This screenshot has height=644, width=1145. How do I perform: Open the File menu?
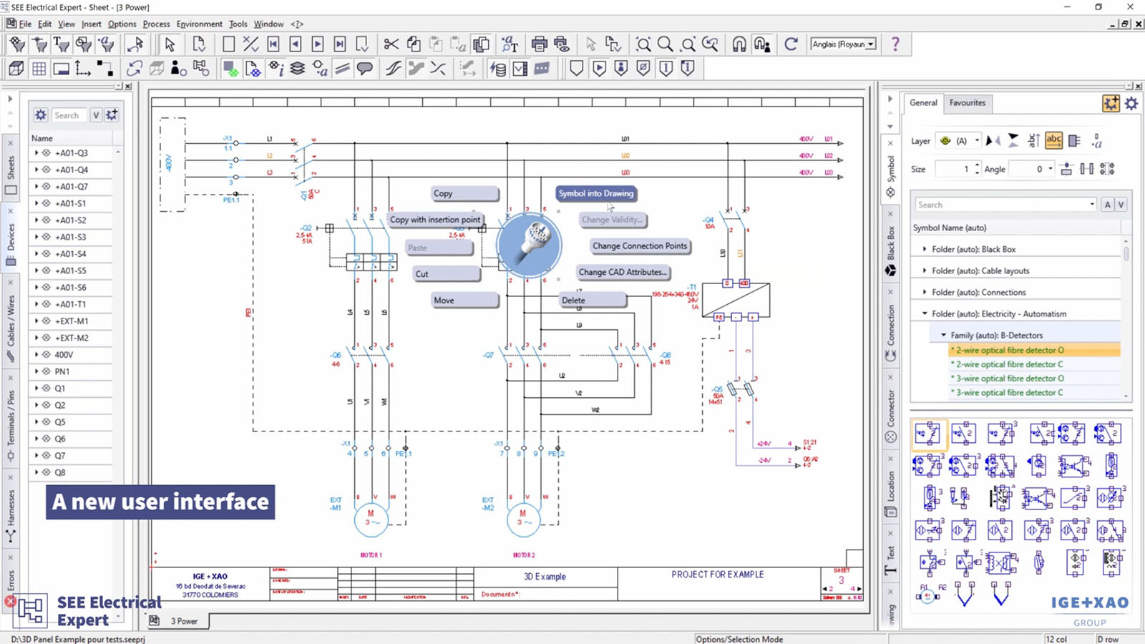pos(25,24)
